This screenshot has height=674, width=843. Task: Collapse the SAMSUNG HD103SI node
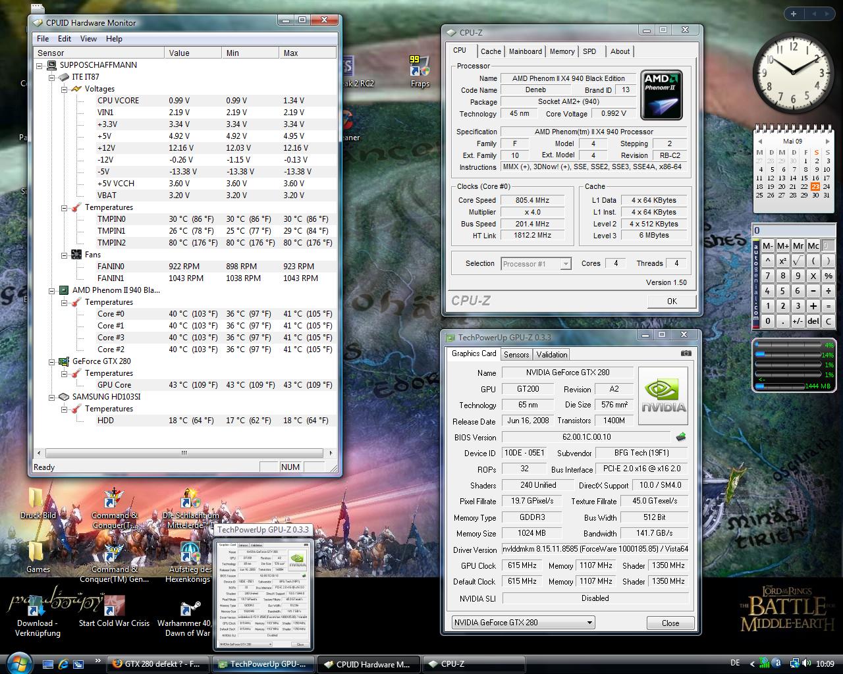tap(53, 397)
